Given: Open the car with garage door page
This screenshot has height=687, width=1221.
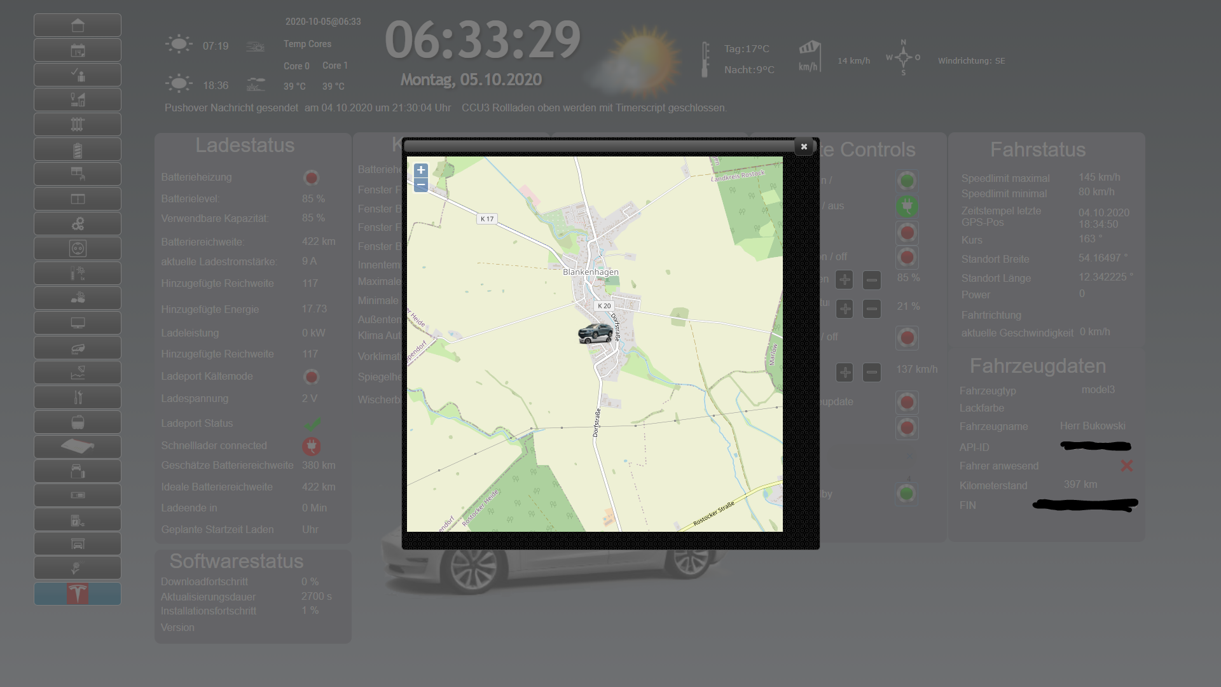Looking at the screenshot, I should click(x=78, y=471).
